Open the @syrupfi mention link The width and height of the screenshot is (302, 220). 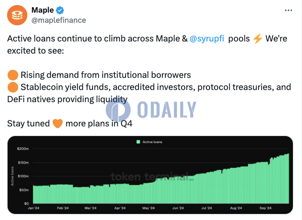[207, 38]
